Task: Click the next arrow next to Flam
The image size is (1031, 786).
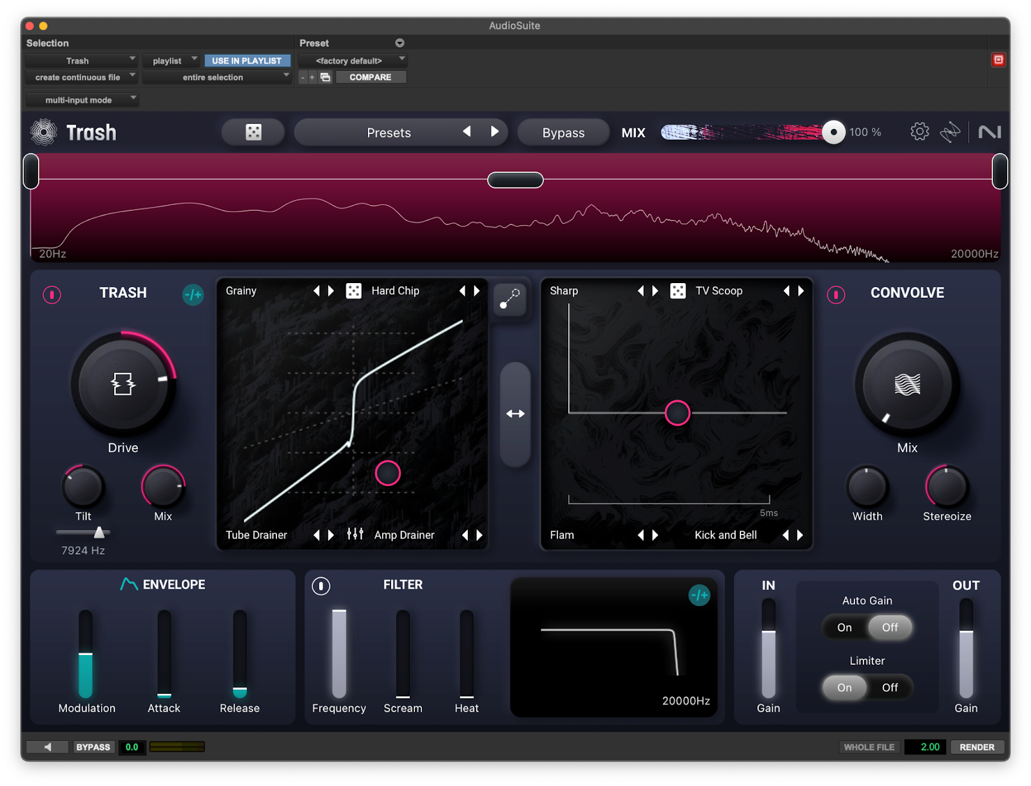Action: pos(655,535)
